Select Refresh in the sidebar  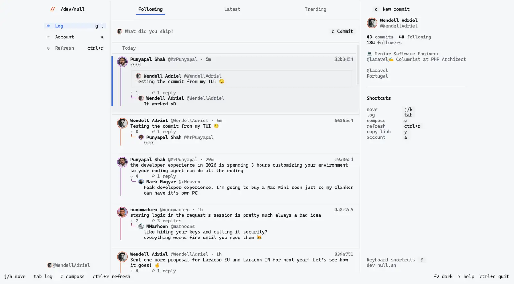click(x=75, y=48)
